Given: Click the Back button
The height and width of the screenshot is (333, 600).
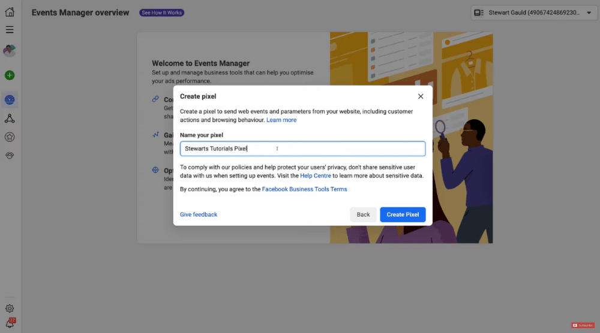Looking at the screenshot, I should [x=363, y=214].
